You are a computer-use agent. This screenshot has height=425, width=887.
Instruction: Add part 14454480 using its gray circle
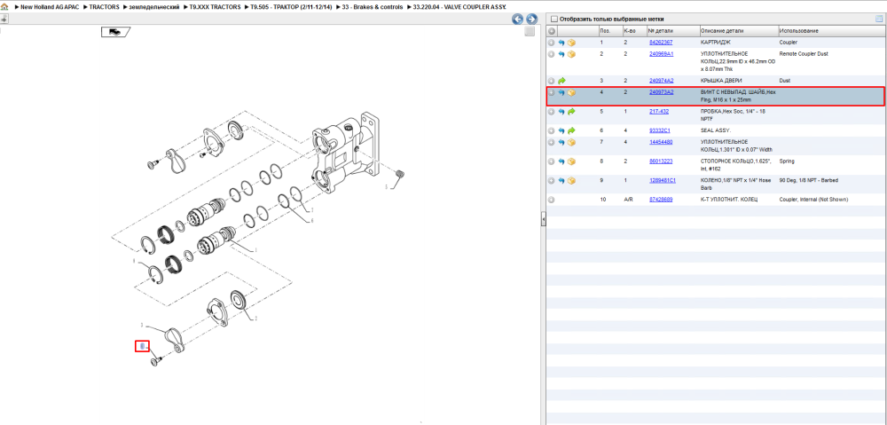tap(552, 142)
